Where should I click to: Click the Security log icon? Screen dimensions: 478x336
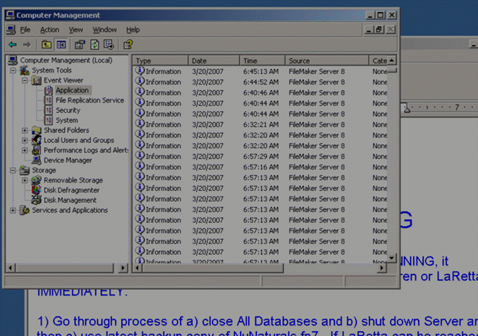pos(48,110)
